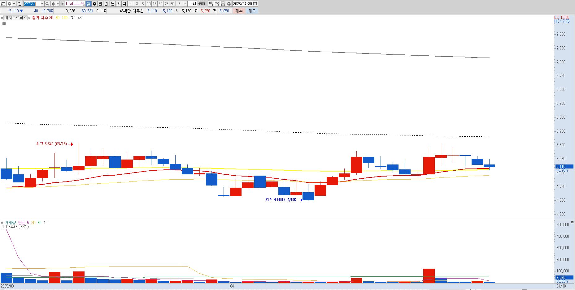Click the 코 market type icon
The width and height of the screenshot is (575, 290).
point(63,4)
